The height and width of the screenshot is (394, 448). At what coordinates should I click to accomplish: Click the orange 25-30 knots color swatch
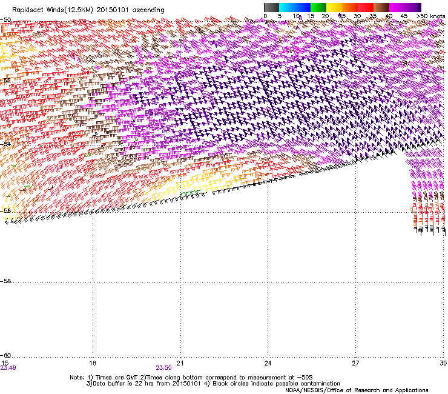(x=350, y=7)
